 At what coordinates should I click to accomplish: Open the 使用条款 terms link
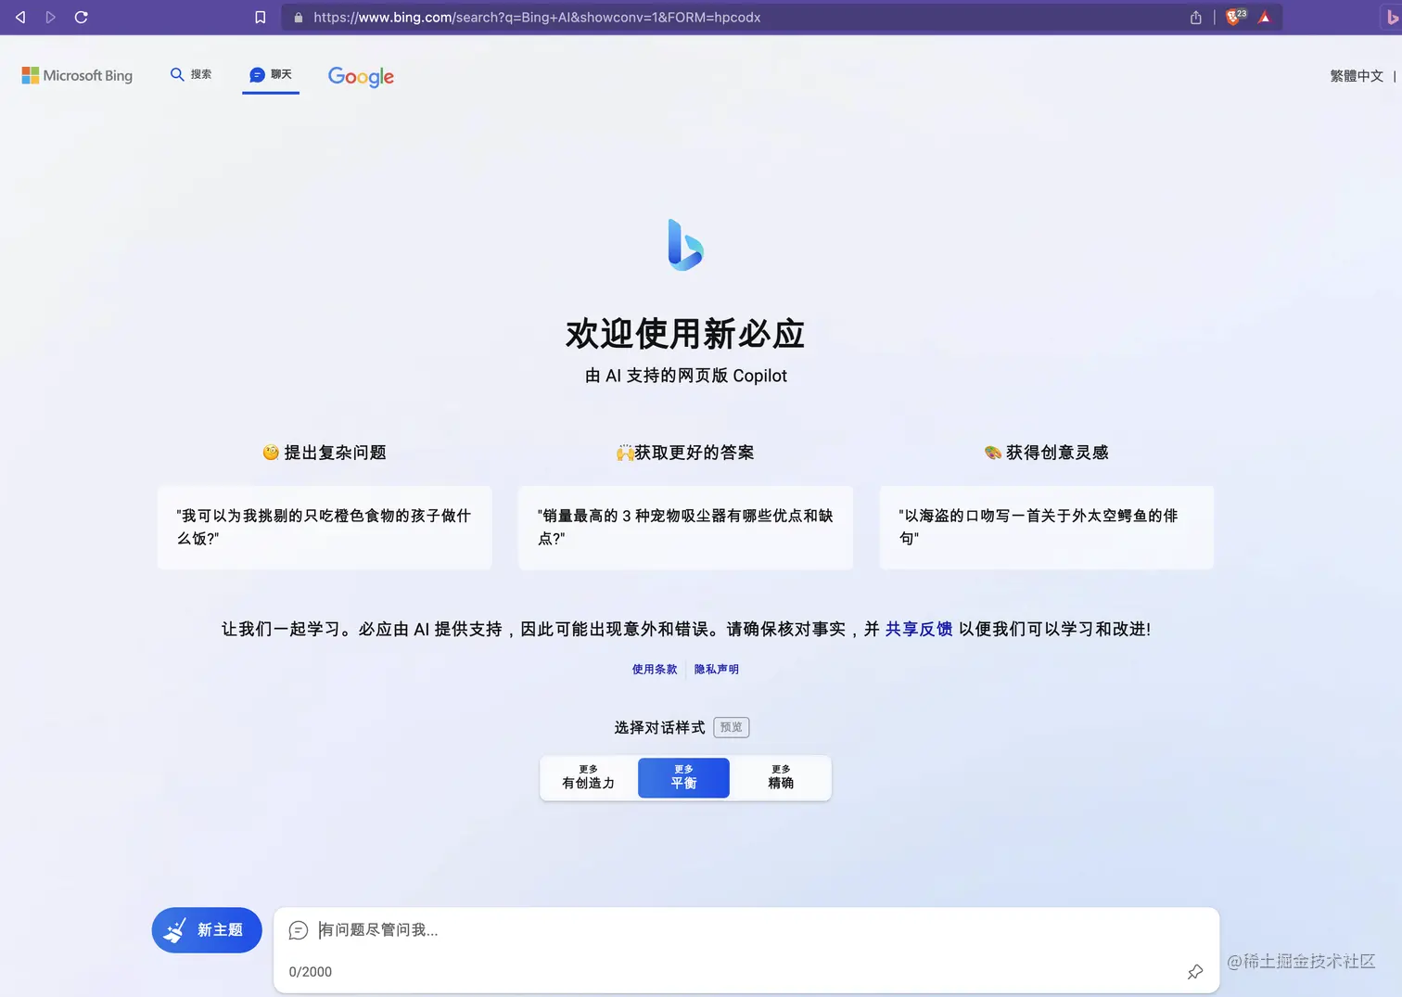click(x=655, y=670)
